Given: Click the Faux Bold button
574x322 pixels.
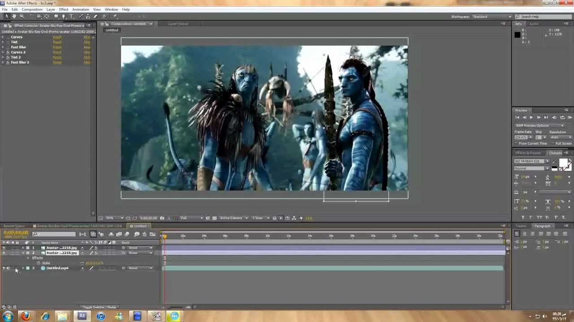Looking at the screenshot, I should 523,217.
